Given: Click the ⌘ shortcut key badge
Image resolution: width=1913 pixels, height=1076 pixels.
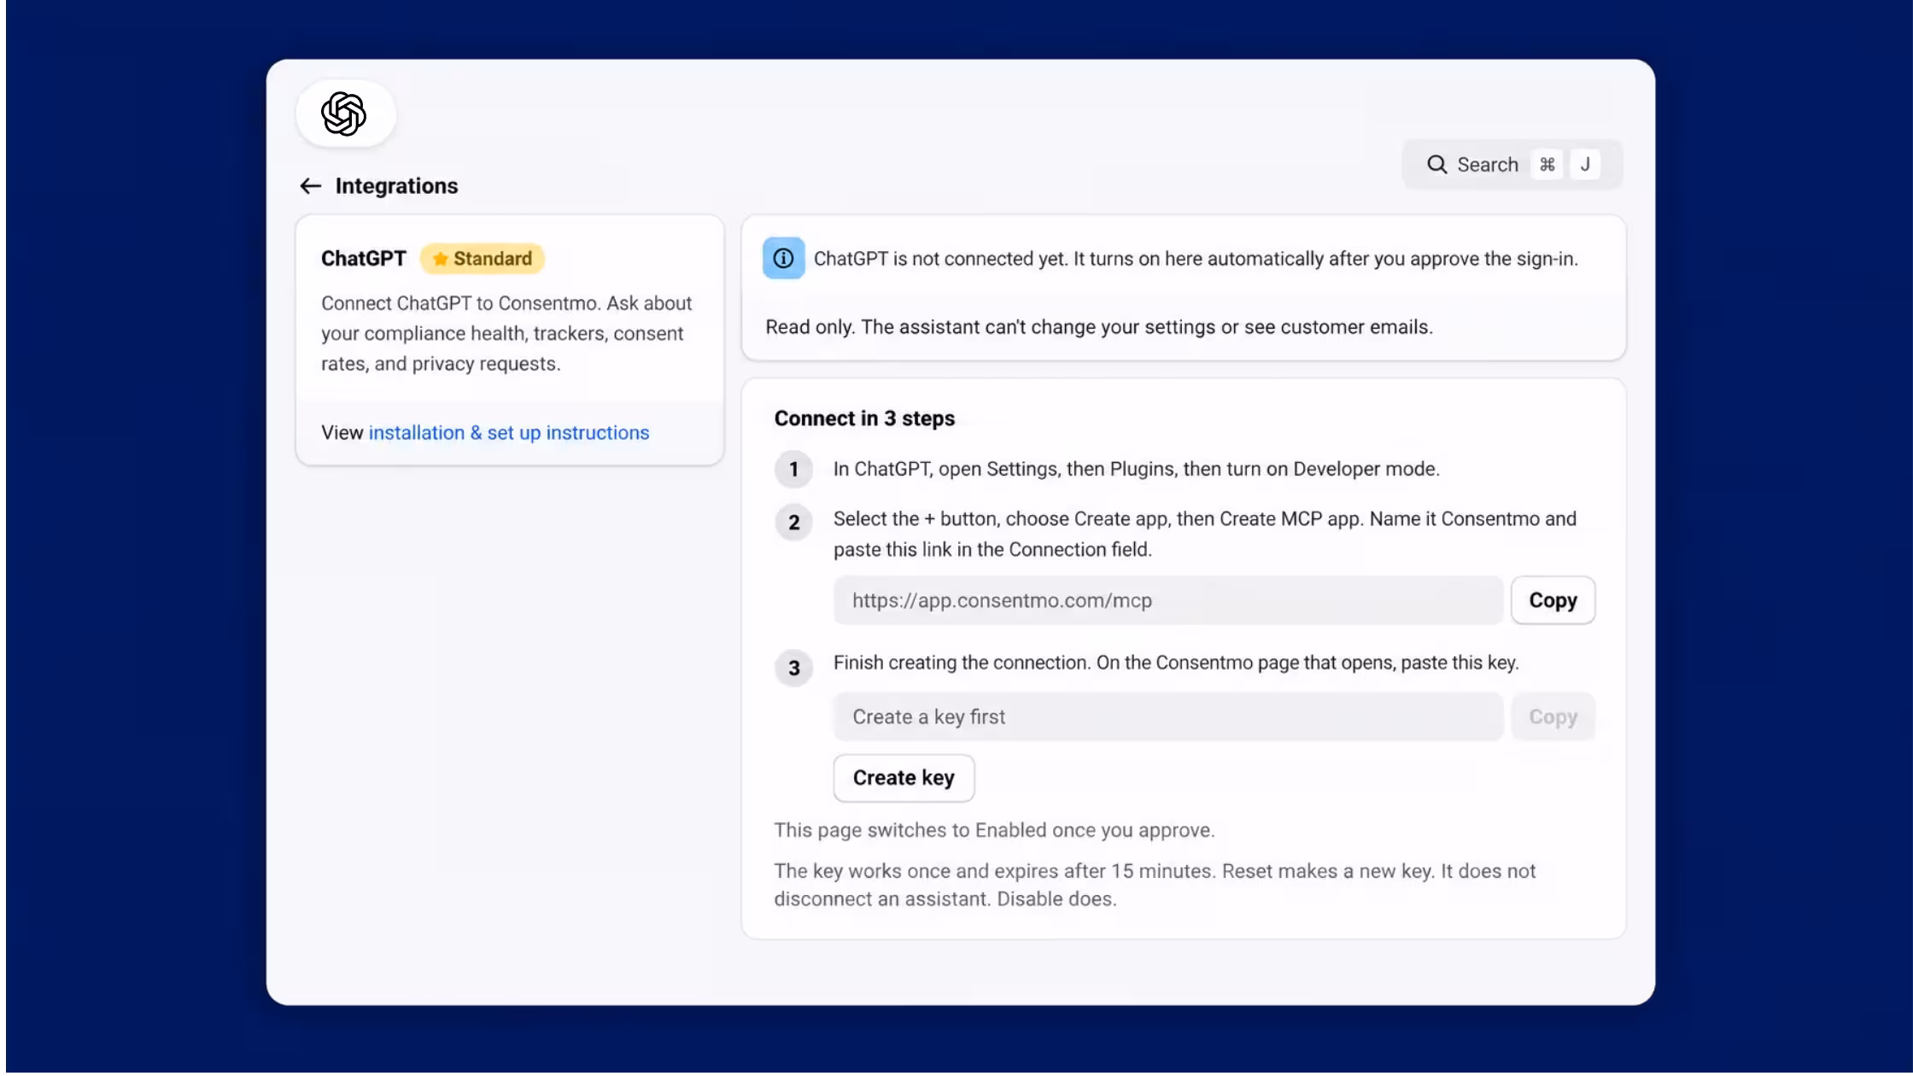Looking at the screenshot, I should [x=1547, y=165].
